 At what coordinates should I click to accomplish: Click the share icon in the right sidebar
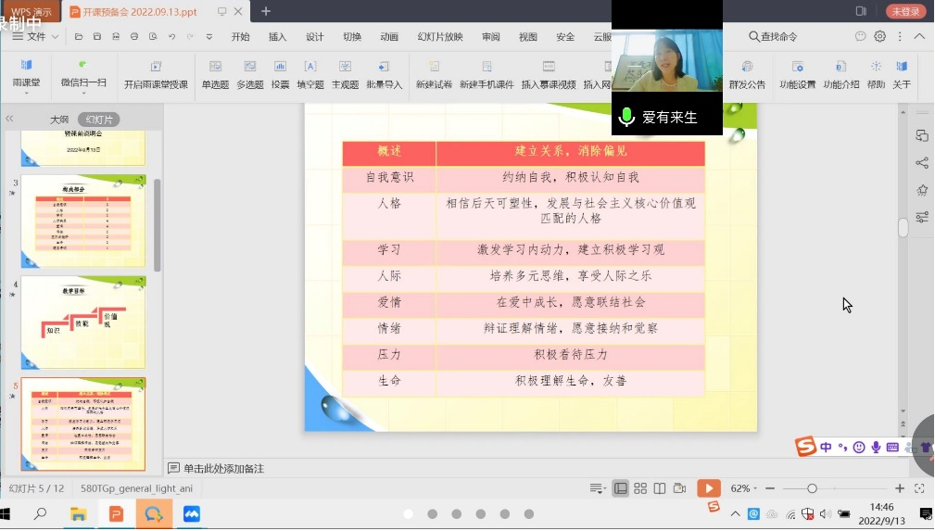coord(922,163)
